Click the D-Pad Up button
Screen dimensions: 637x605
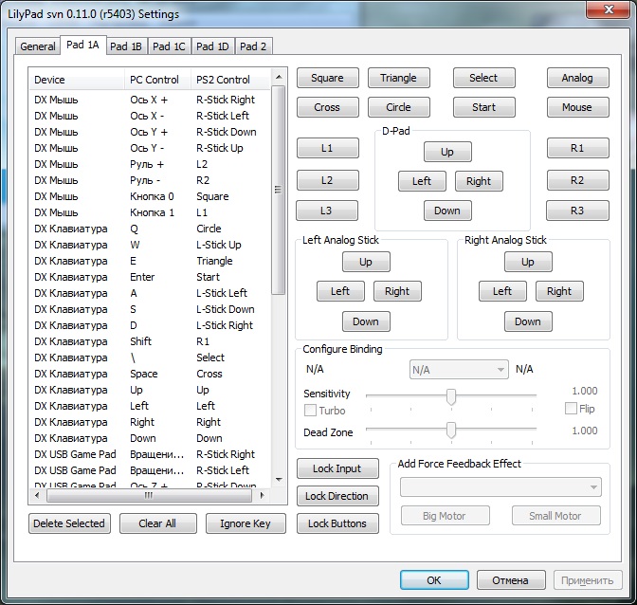click(x=446, y=152)
